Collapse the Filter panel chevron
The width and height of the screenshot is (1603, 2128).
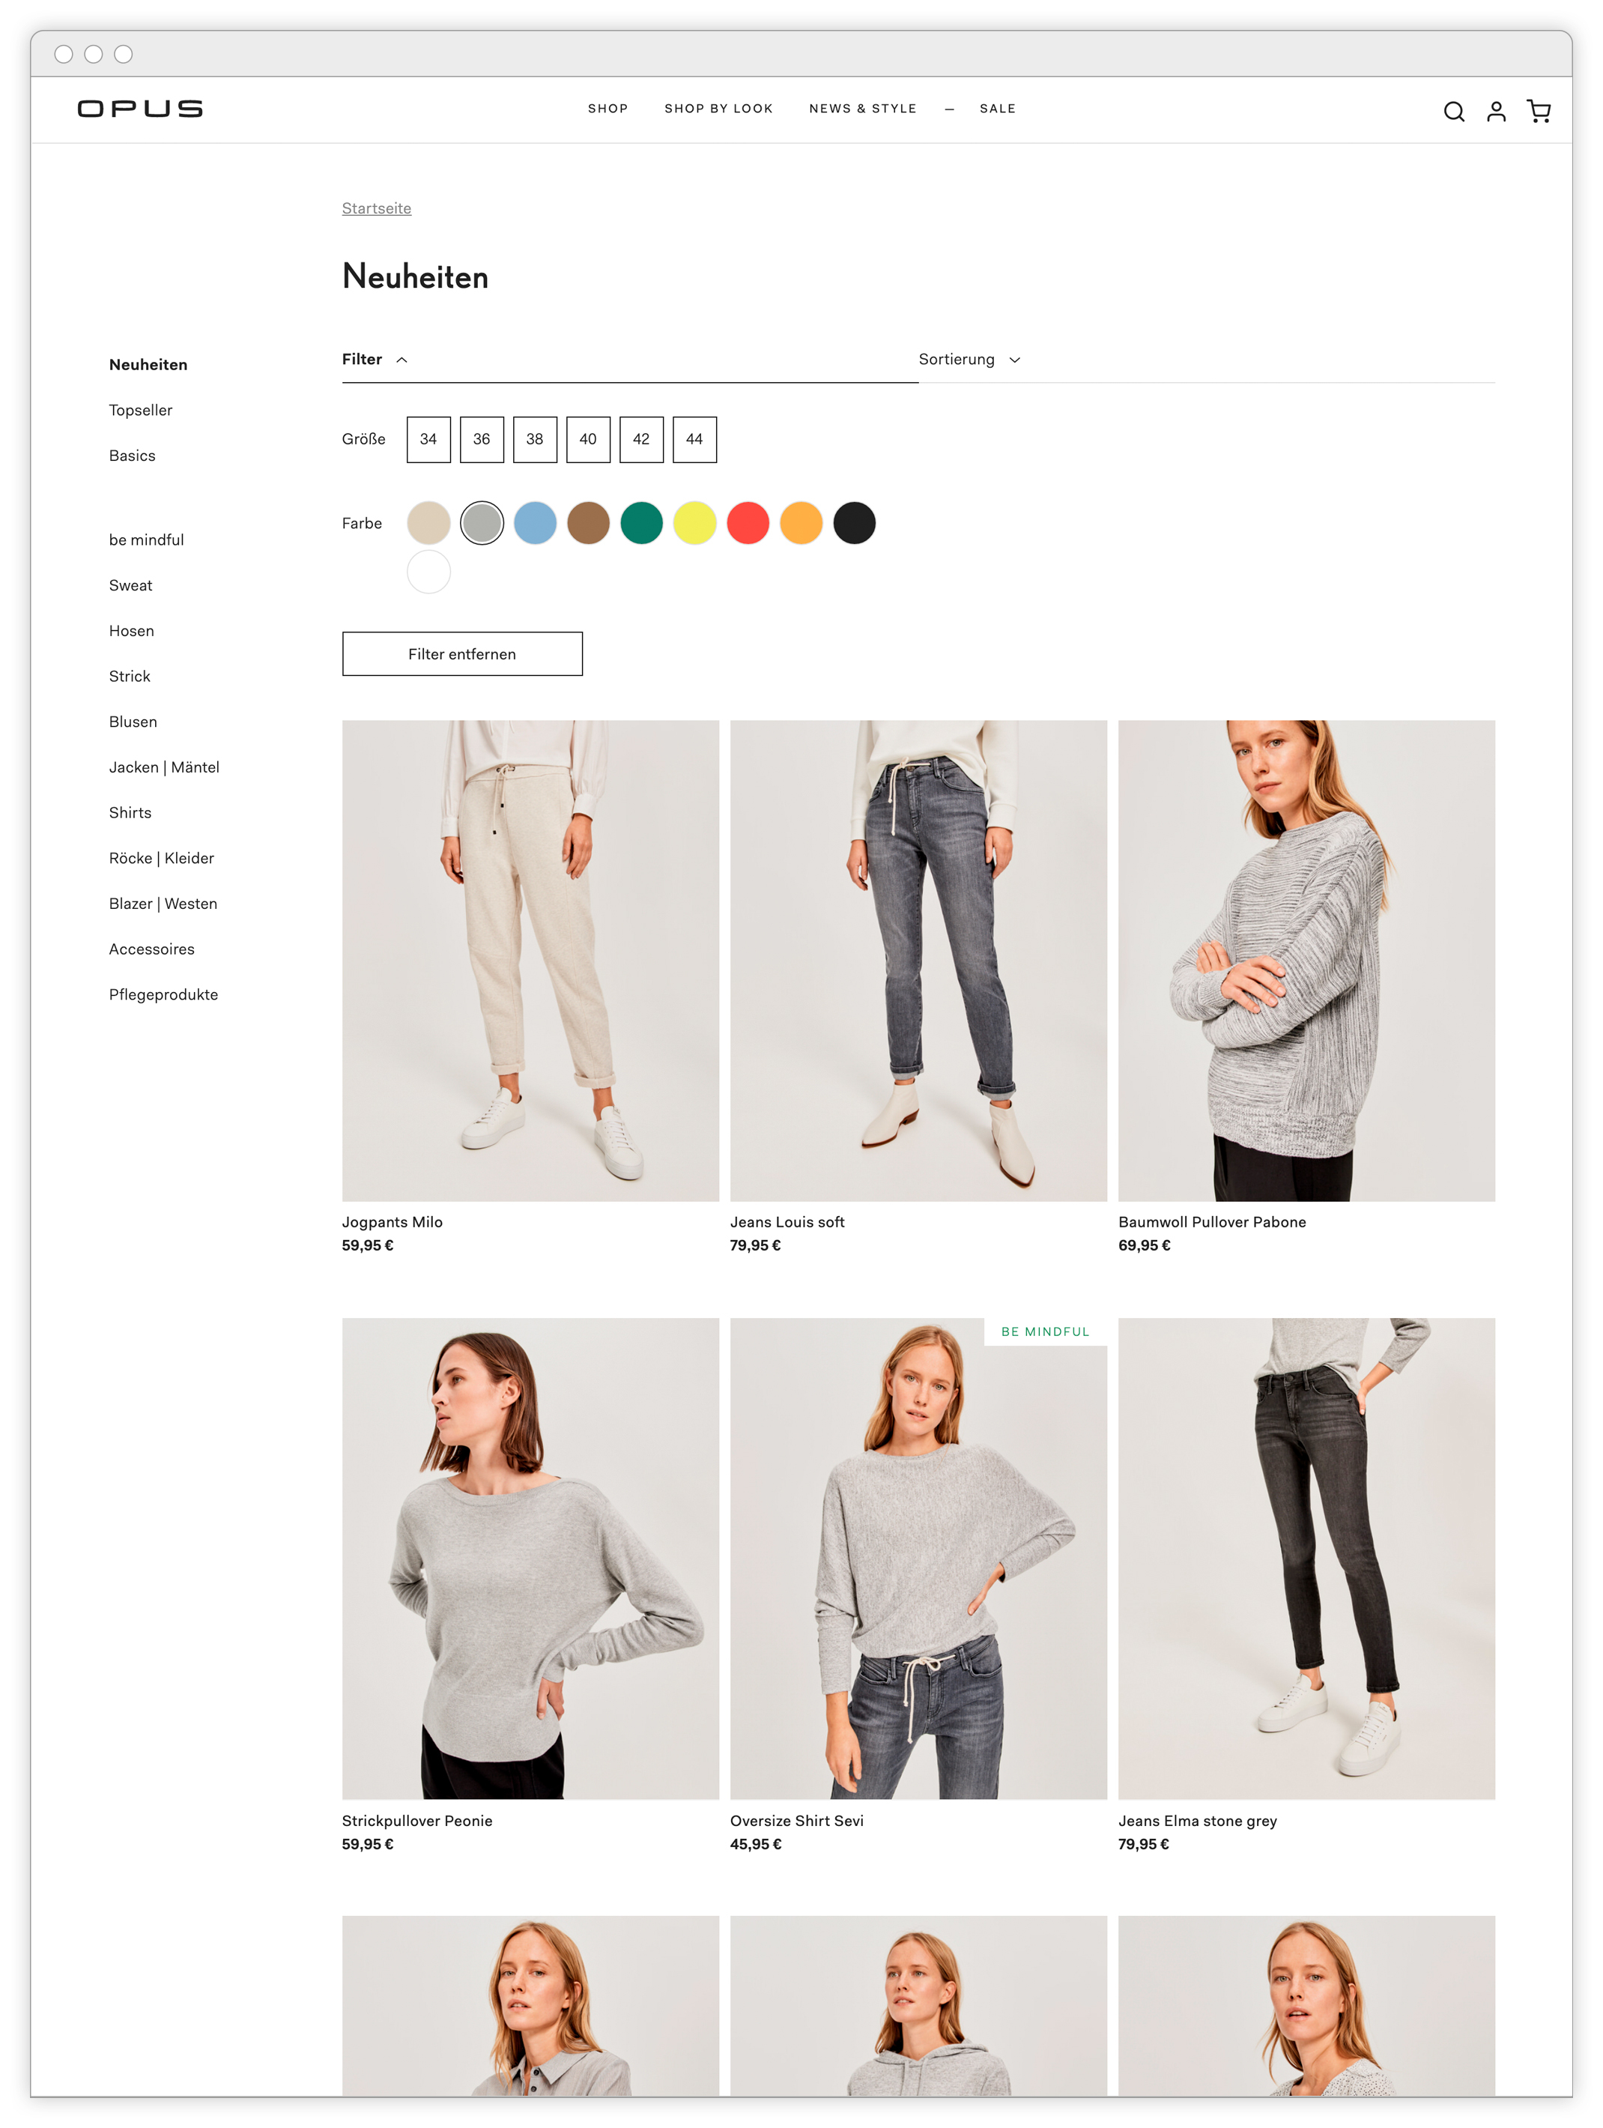[402, 360]
